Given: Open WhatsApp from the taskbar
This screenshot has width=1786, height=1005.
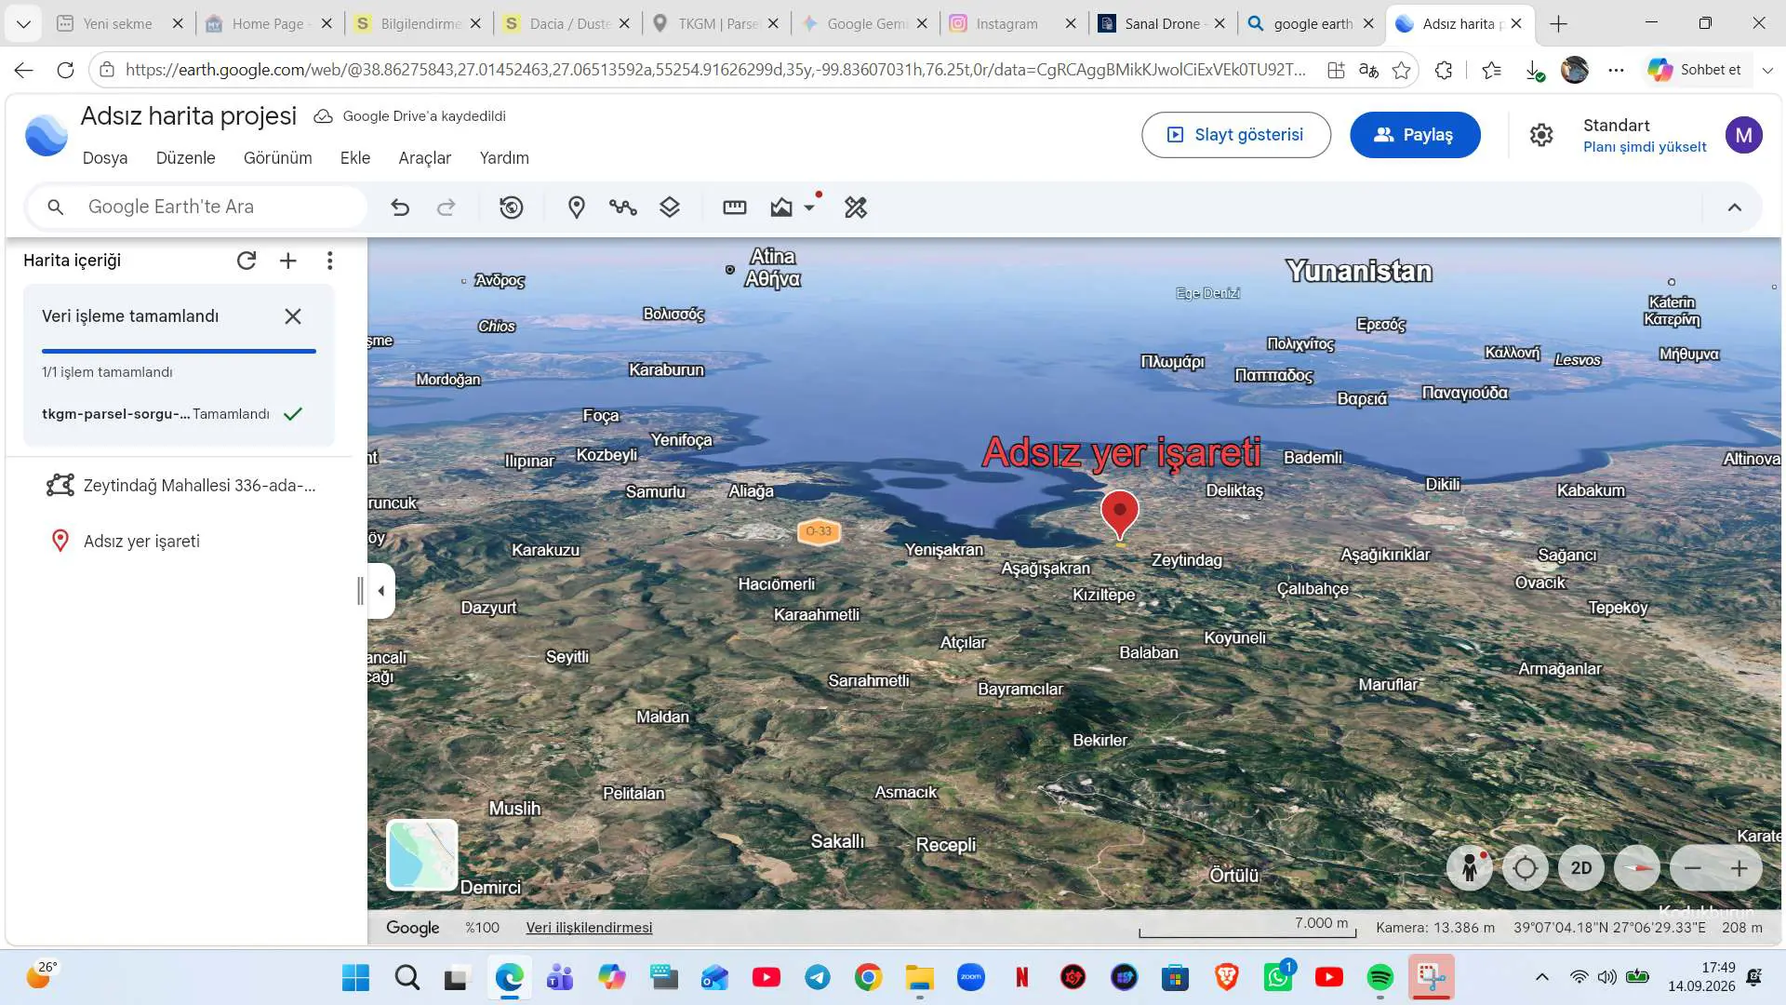Looking at the screenshot, I should pos(1278,977).
